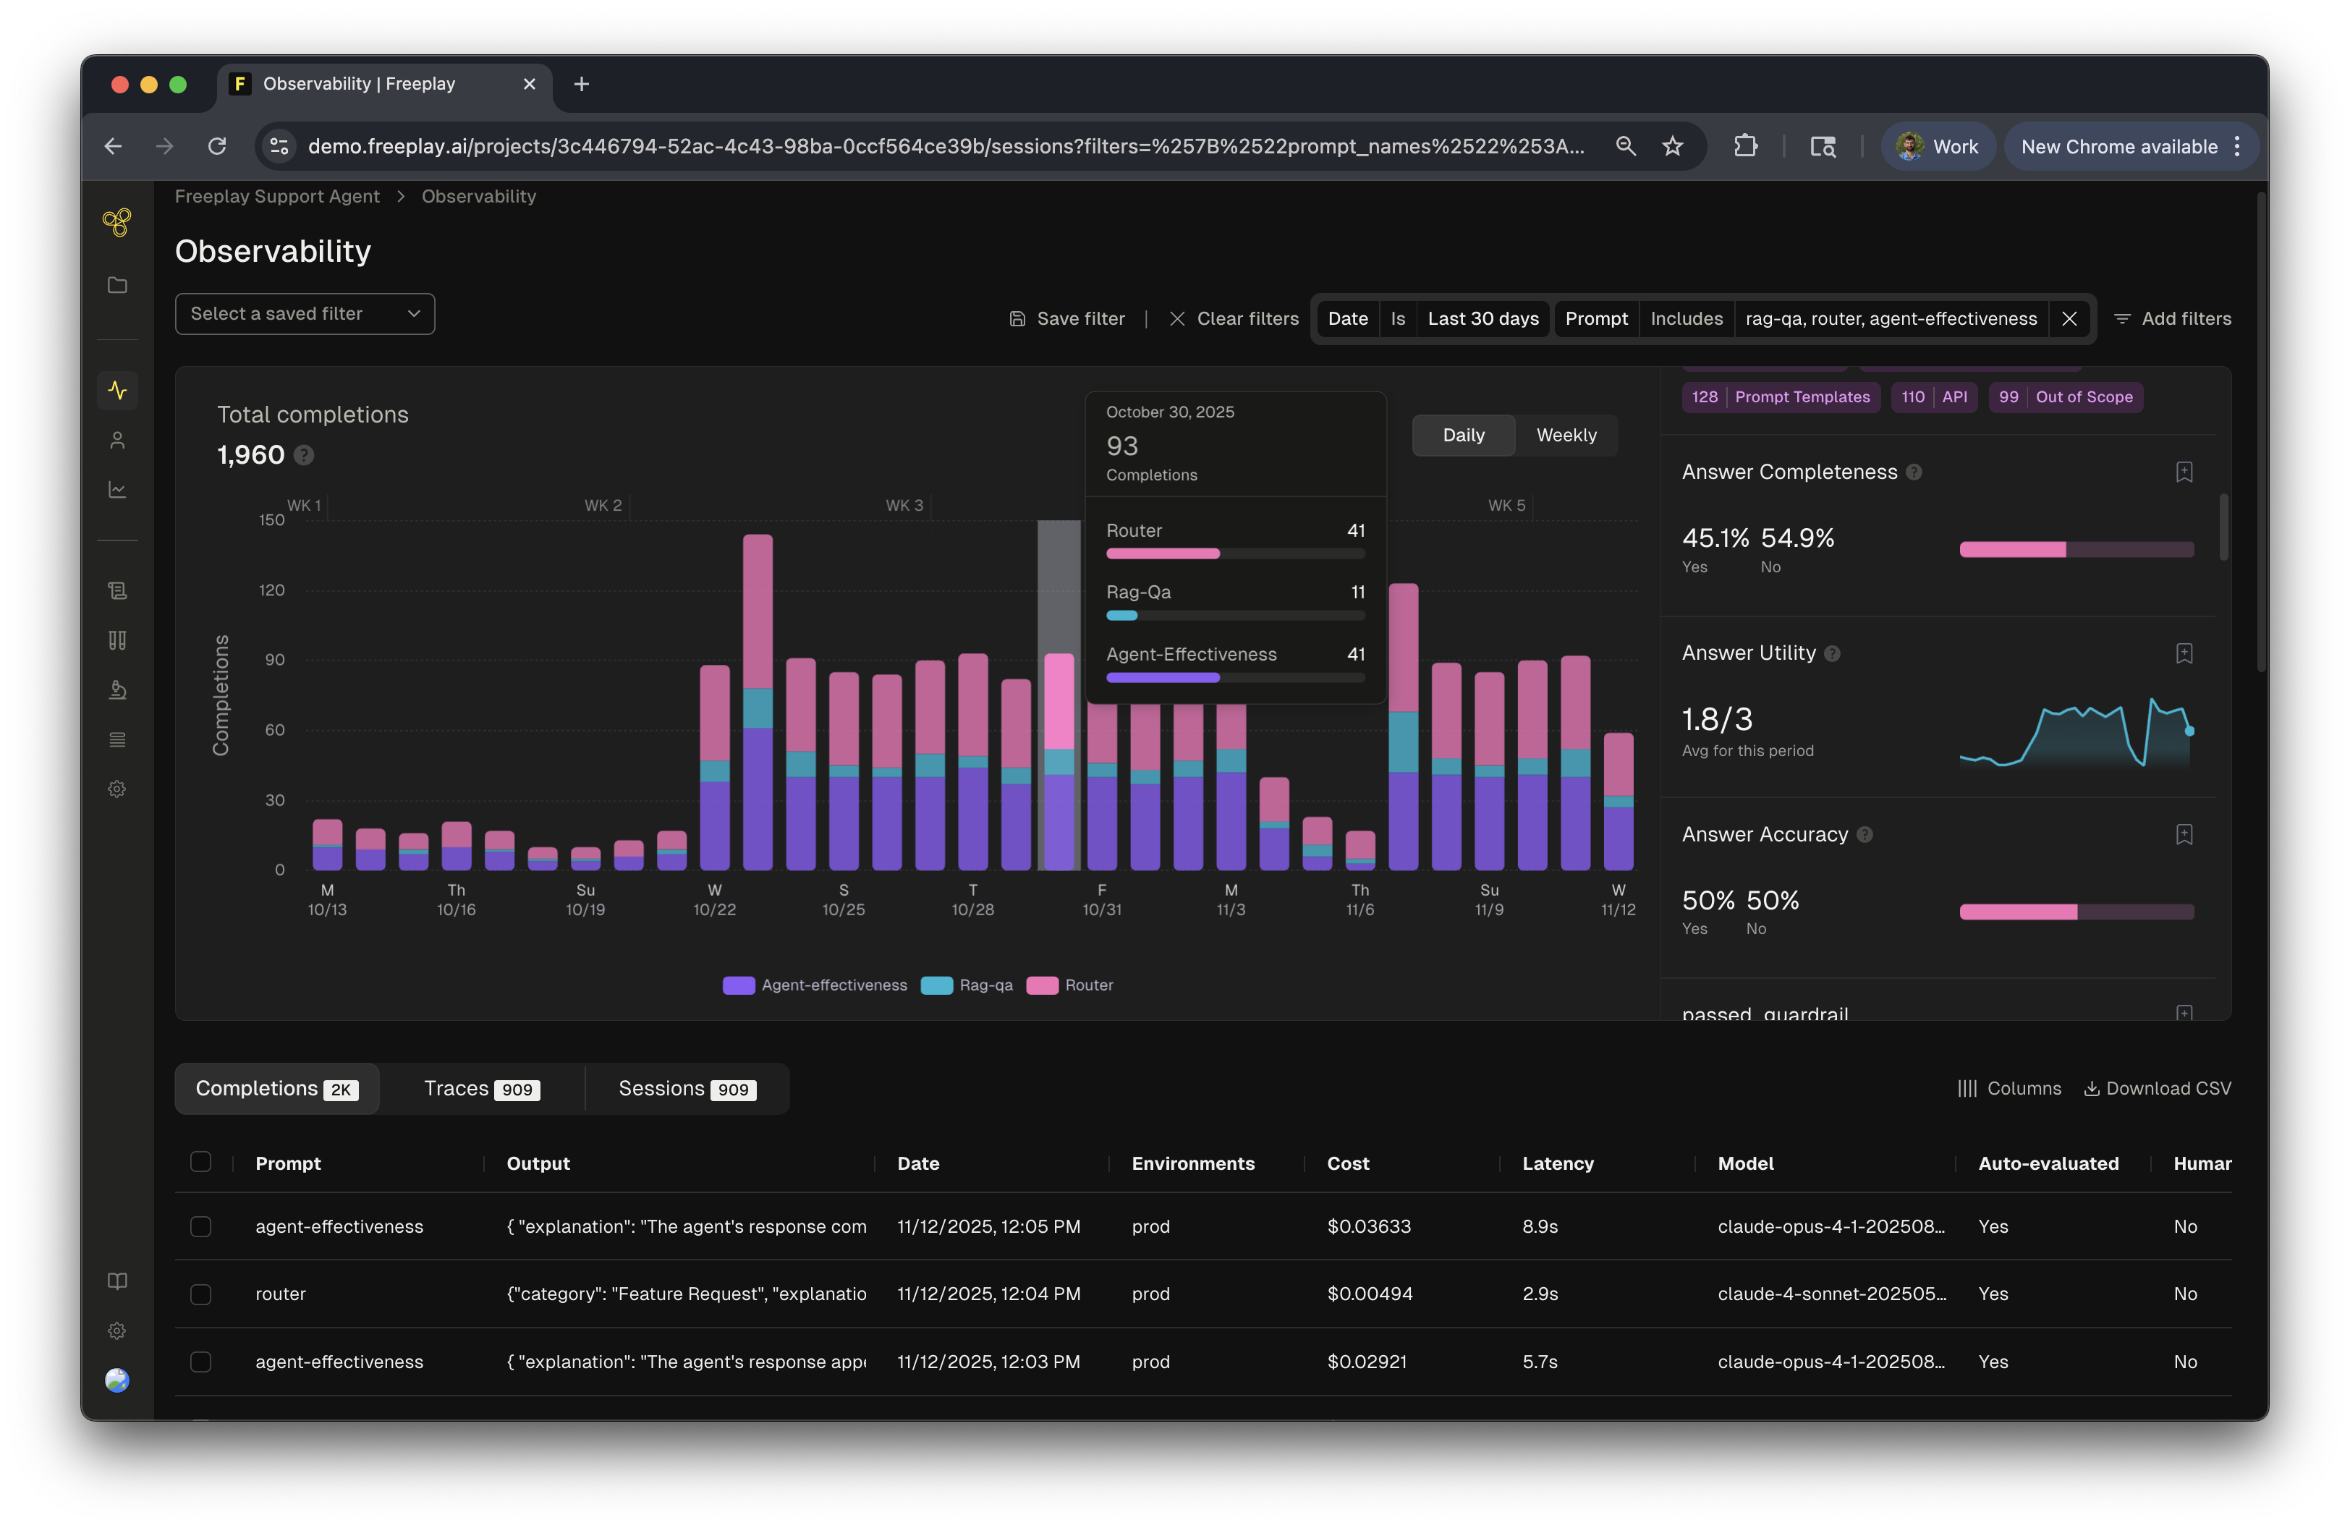Switch to the Traces tab

(x=481, y=1089)
